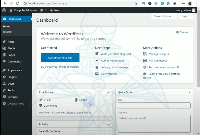Open the Appearance menu
Viewport: 200px width, 135px height.
tap(16, 70)
